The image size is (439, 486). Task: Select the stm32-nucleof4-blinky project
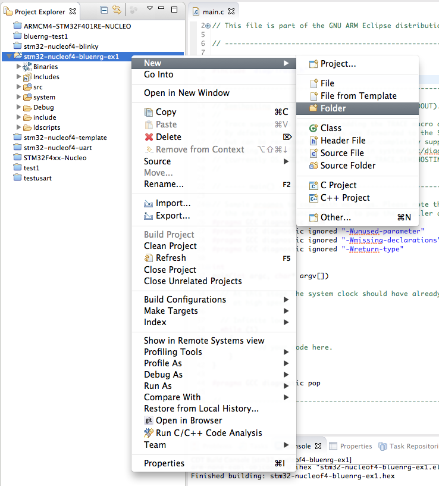pos(61,46)
